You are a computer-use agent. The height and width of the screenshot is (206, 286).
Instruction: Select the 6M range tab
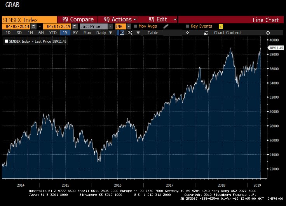[41, 33]
